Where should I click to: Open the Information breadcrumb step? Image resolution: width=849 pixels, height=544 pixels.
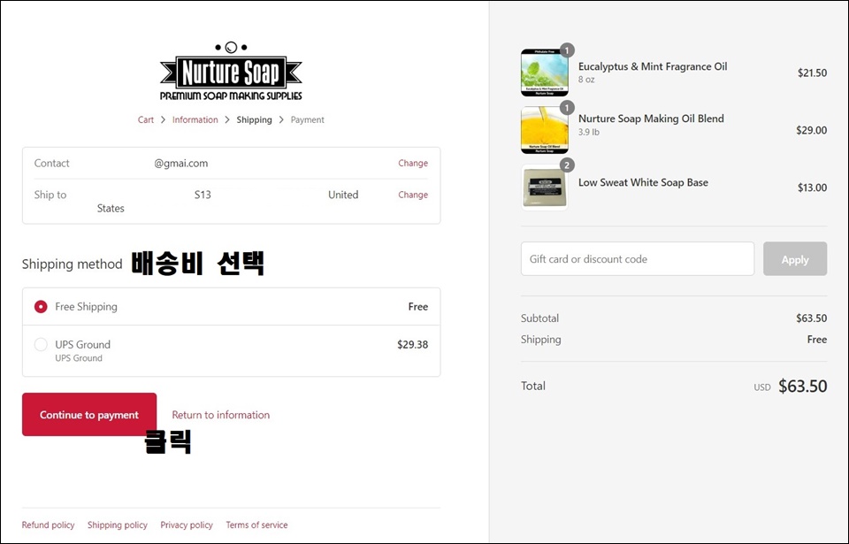point(195,119)
